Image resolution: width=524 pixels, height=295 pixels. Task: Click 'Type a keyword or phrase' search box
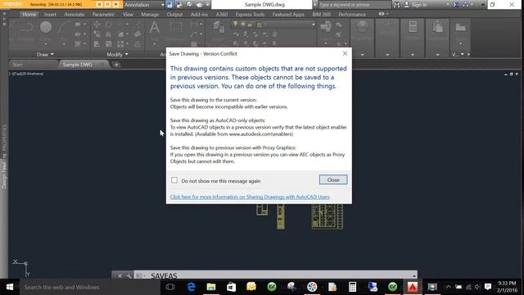pos(355,5)
